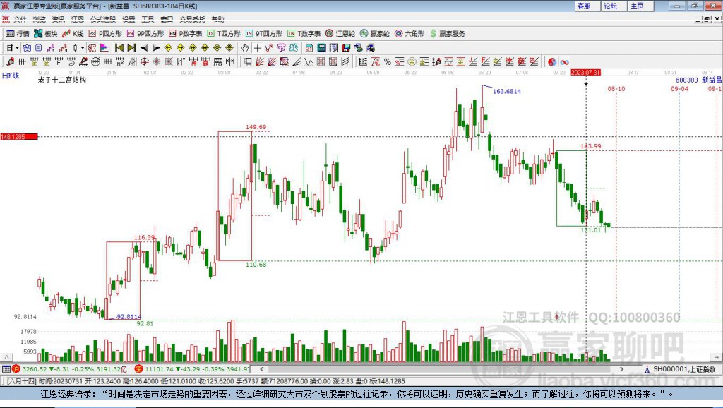Open the P四方形 tool
This screenshot has height=408, width=723.
105,34
